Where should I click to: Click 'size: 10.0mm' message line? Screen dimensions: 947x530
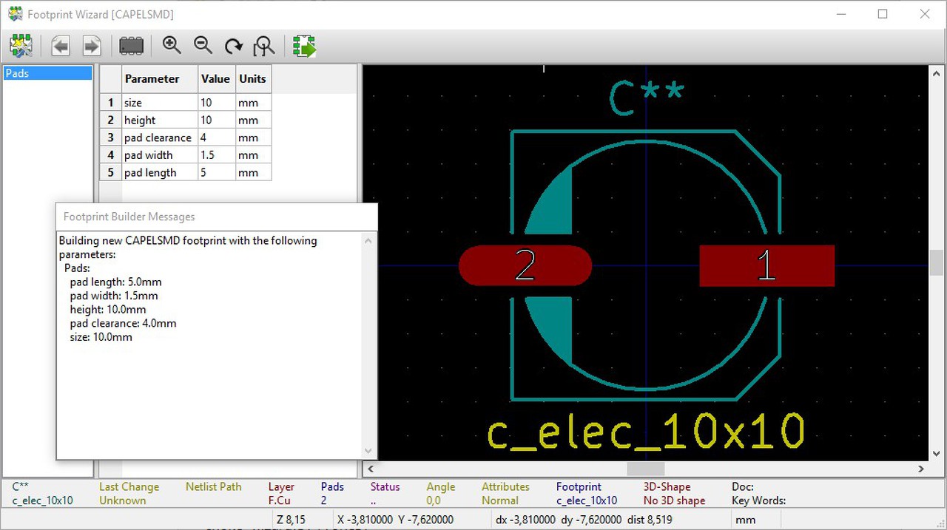point(101,336)
